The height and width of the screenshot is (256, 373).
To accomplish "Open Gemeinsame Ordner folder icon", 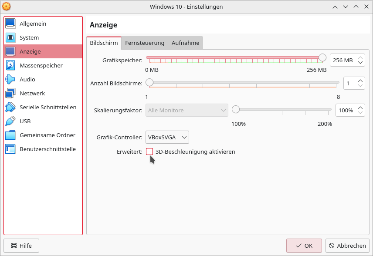I will point(10,135).
